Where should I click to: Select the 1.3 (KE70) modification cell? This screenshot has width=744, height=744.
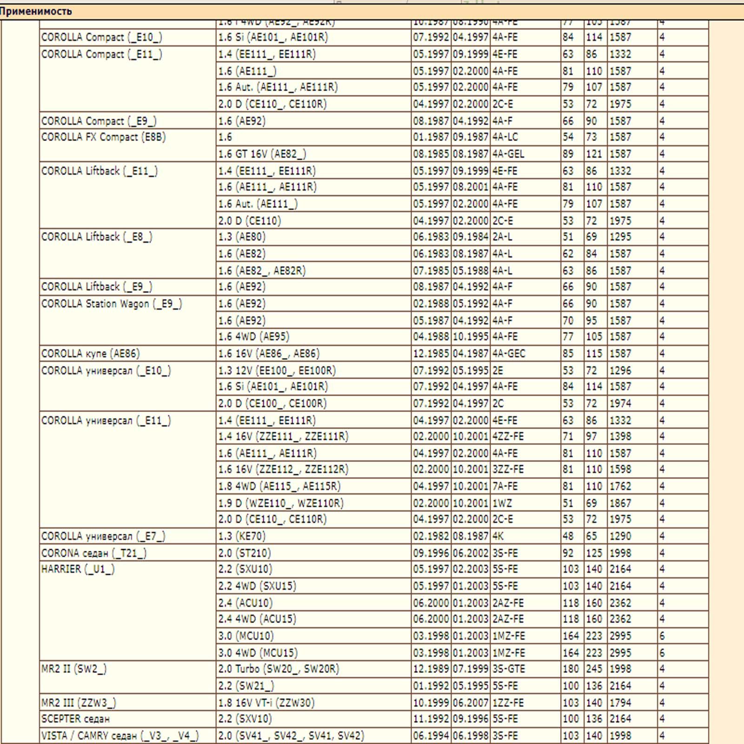(x=242, y=536)
